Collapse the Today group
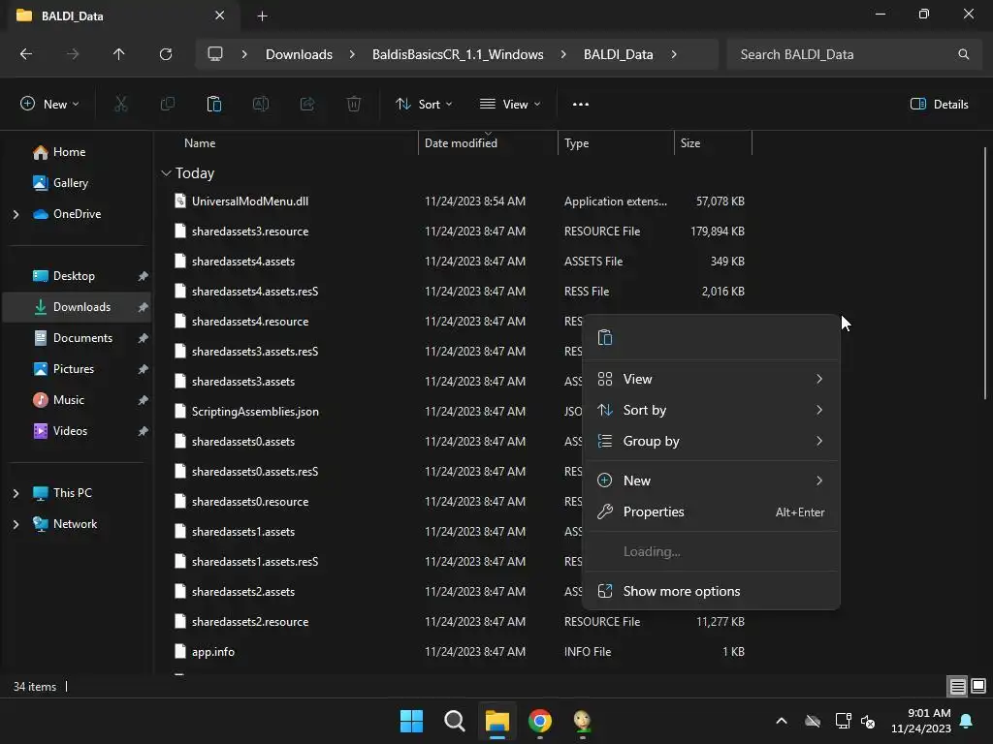Viewport: 993px width, 744px height. tap(166, 172)
